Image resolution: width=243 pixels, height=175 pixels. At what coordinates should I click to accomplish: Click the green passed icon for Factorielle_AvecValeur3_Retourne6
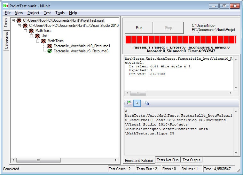pos(50,51)
